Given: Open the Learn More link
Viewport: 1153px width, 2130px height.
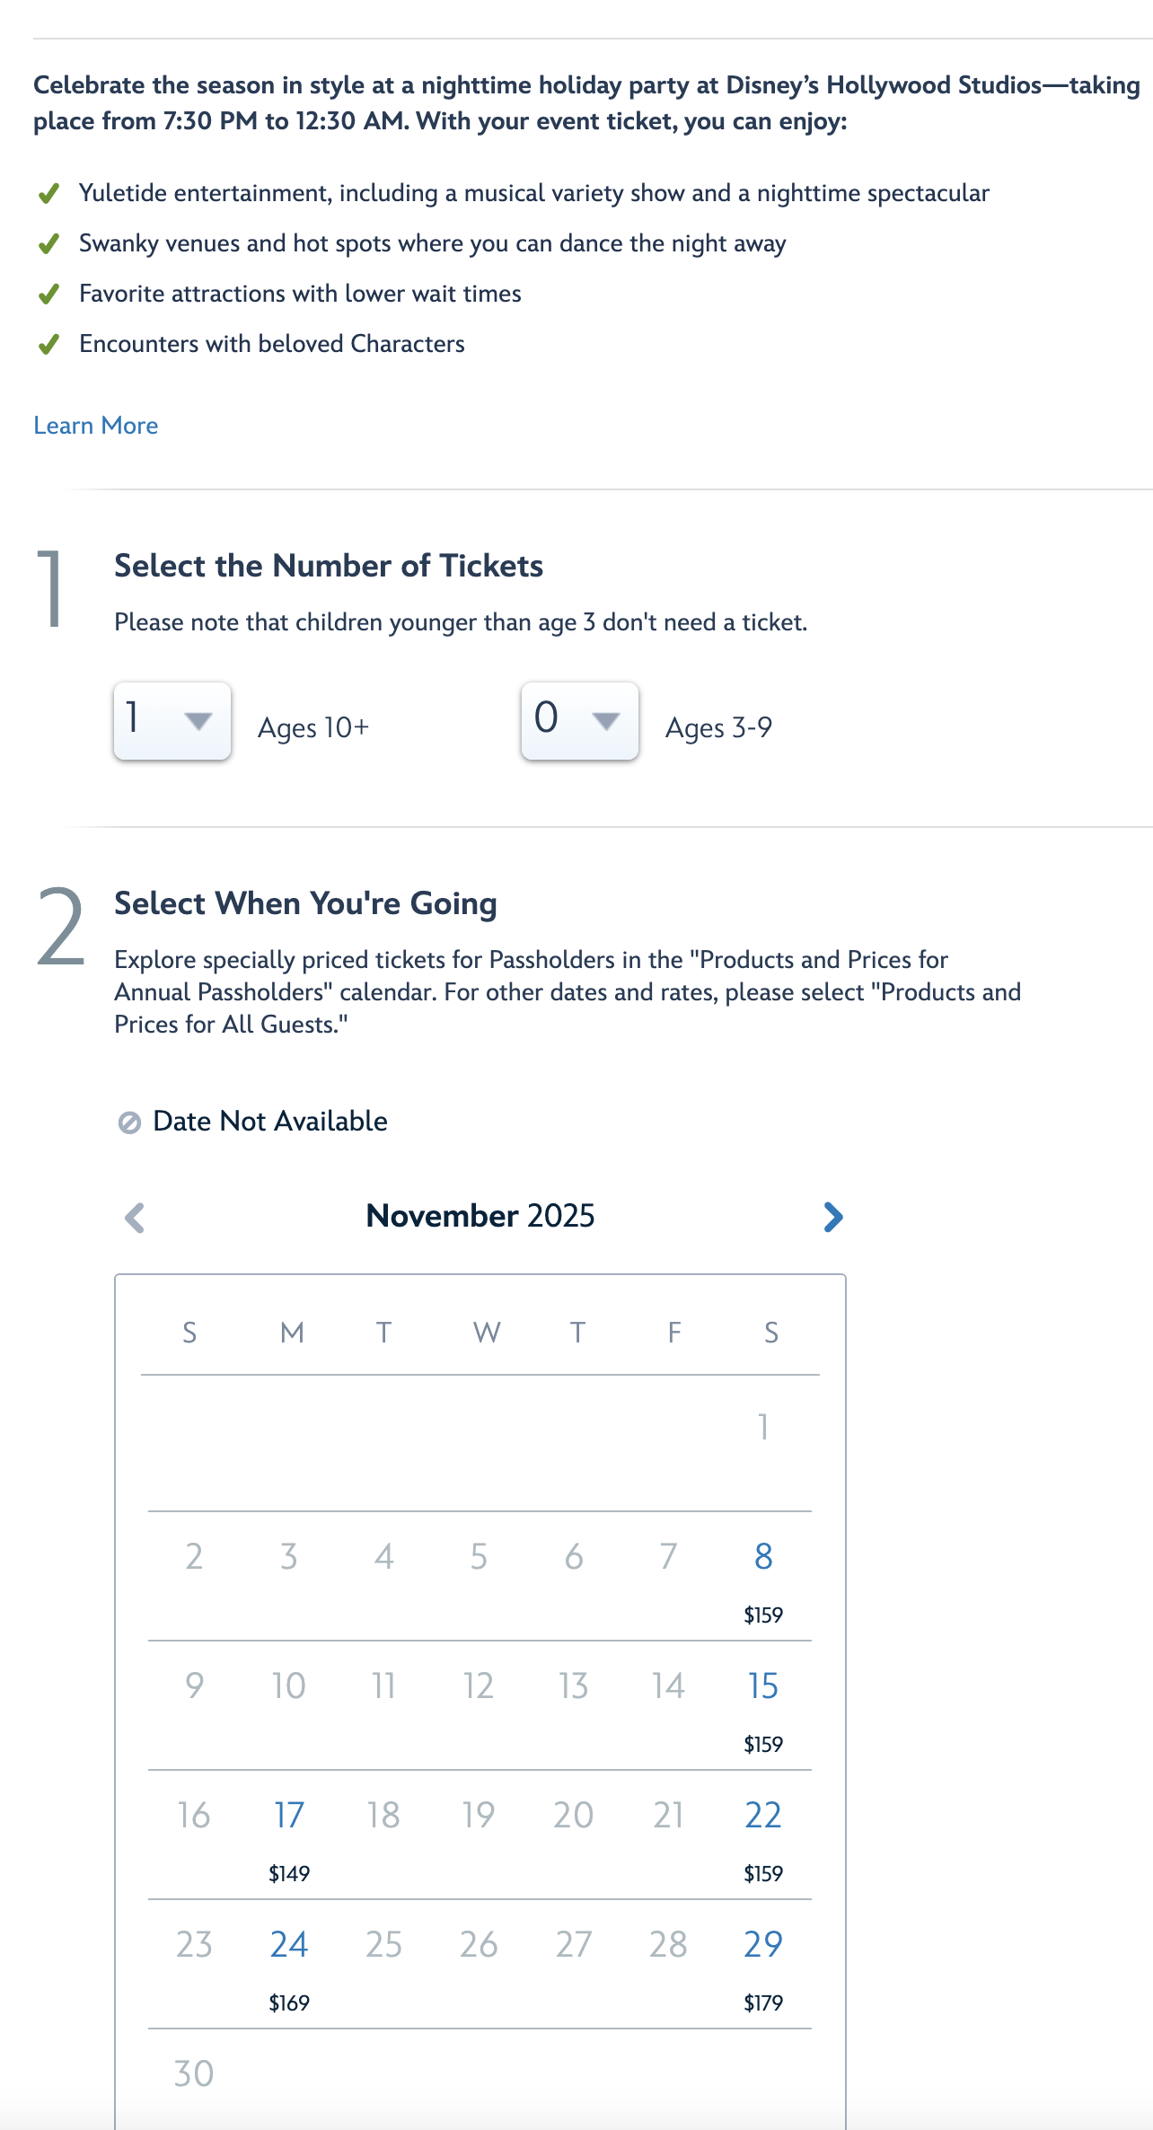Looking at the screenshot, I should 96,426.
